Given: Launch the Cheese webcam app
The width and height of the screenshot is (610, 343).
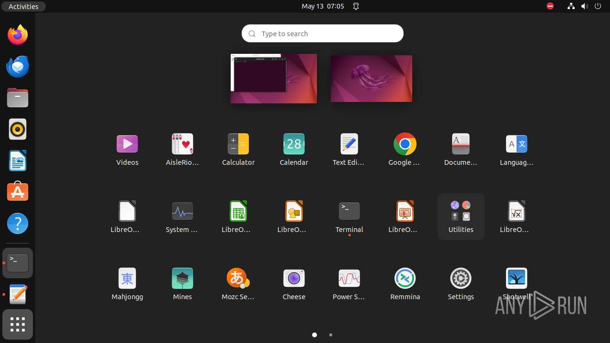Looking at the screenshot, I should 294,284.
